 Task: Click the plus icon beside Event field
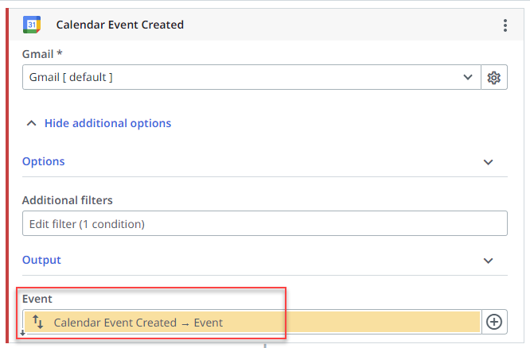(x=494, y=322)
